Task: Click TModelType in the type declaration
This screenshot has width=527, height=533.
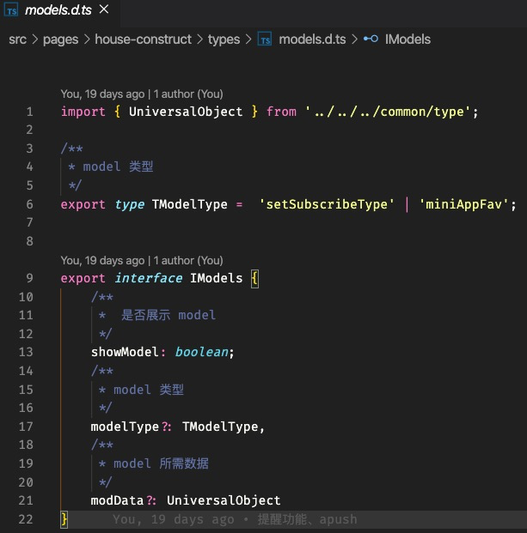Action: coord(190,204)
